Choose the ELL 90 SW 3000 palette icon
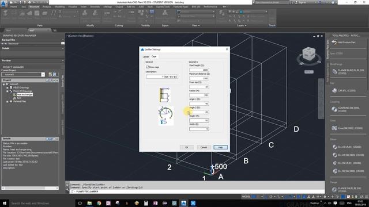Image resolution: width=369 pixels, height=207 pixels. tap(334, 171)
